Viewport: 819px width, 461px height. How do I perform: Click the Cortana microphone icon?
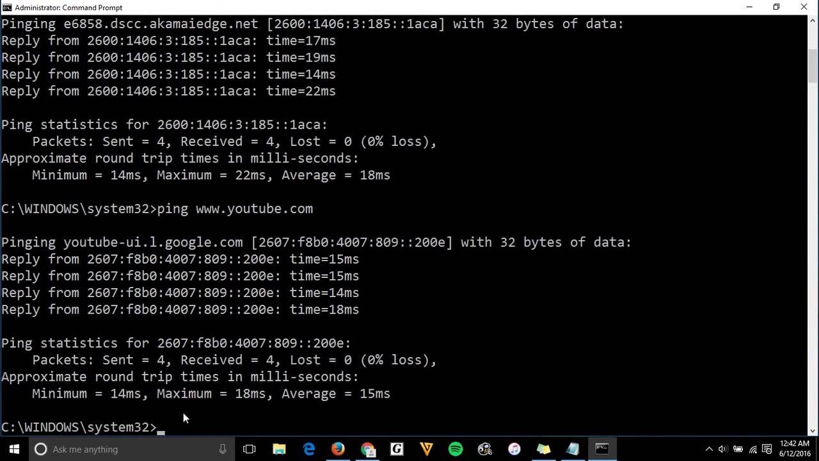coord(222,449)
